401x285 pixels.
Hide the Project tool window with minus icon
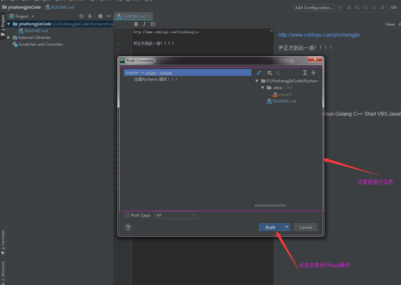pyautogui.click(x=109, y=16)
